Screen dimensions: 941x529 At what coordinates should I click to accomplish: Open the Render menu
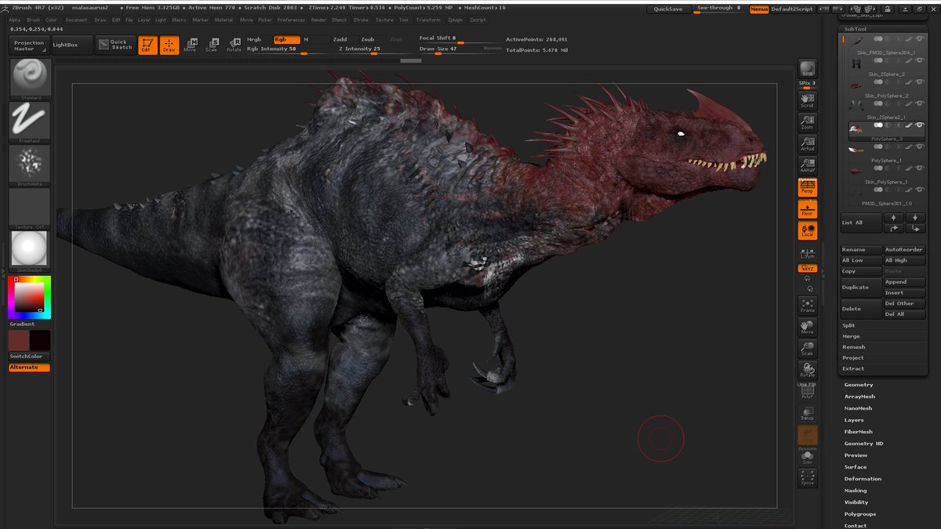(x=318, y=20)
